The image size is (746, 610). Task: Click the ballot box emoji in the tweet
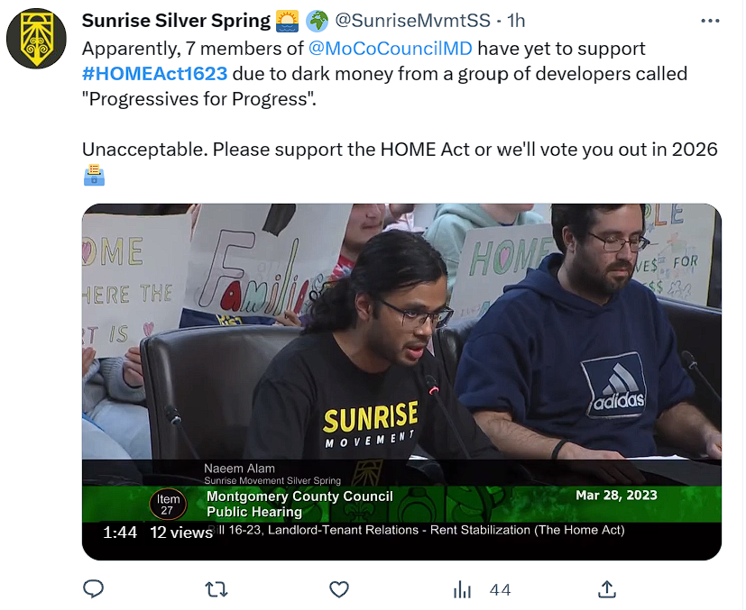point(94,175)
